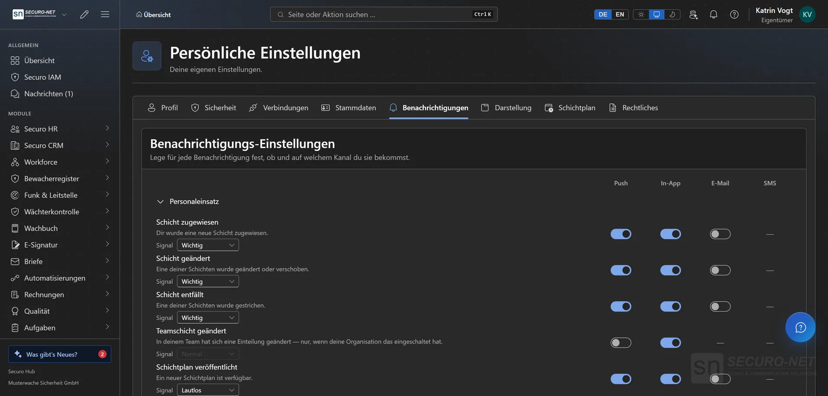Switch to the Sicherheit tab
Image resolution: width=828 pixels, height=396 pixels.
point(213,108)
